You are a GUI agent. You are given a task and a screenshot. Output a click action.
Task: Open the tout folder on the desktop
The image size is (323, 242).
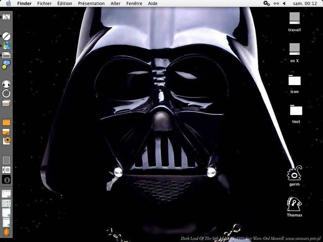(x=296, y=110)
